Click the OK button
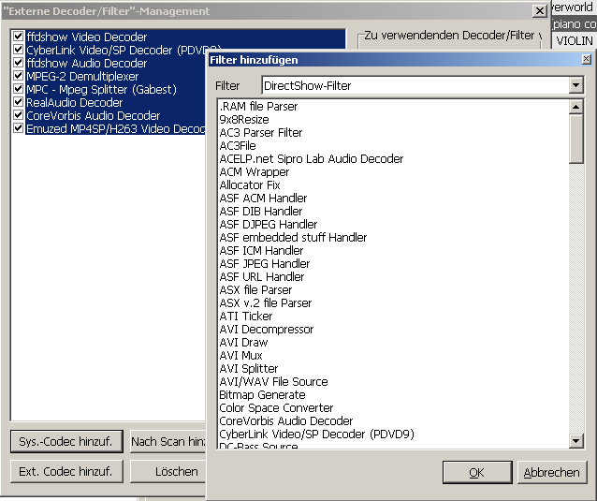This screenshot has height=501, width=597. (477, 472)
